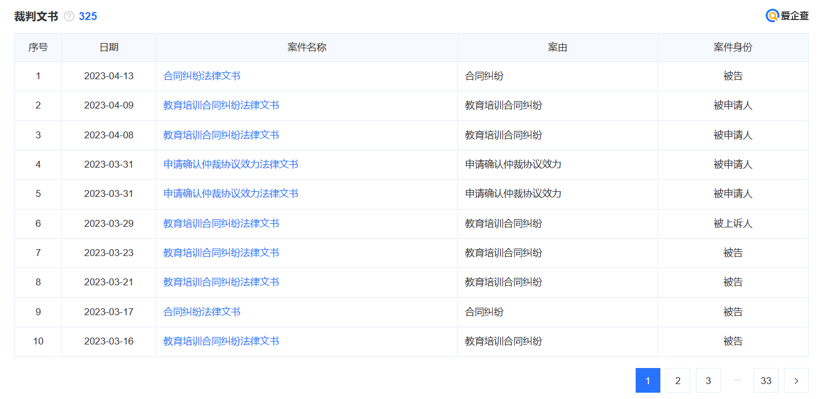Click the help question mark icon beside 裁判文书

tap(69, 17)
